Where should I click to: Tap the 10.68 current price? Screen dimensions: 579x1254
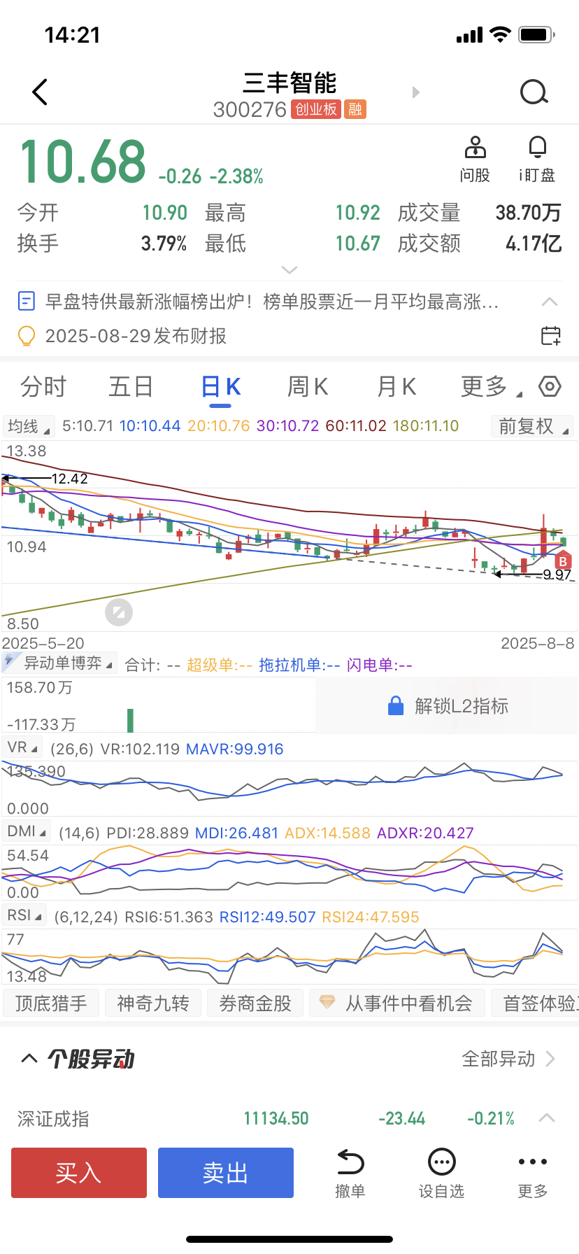coord(83,162)
